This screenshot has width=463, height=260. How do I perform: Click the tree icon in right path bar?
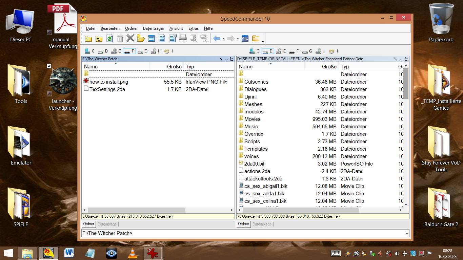pyautogui.click(x=406, y=59)
